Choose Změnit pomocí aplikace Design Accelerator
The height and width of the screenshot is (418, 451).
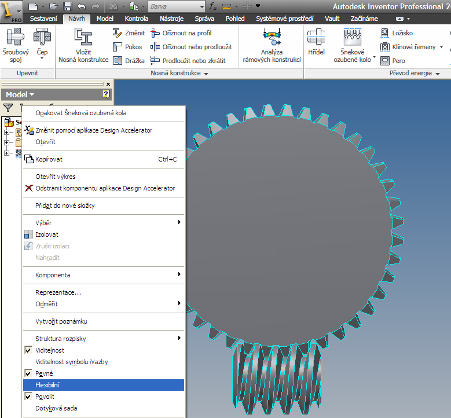[x=104, y=130]
